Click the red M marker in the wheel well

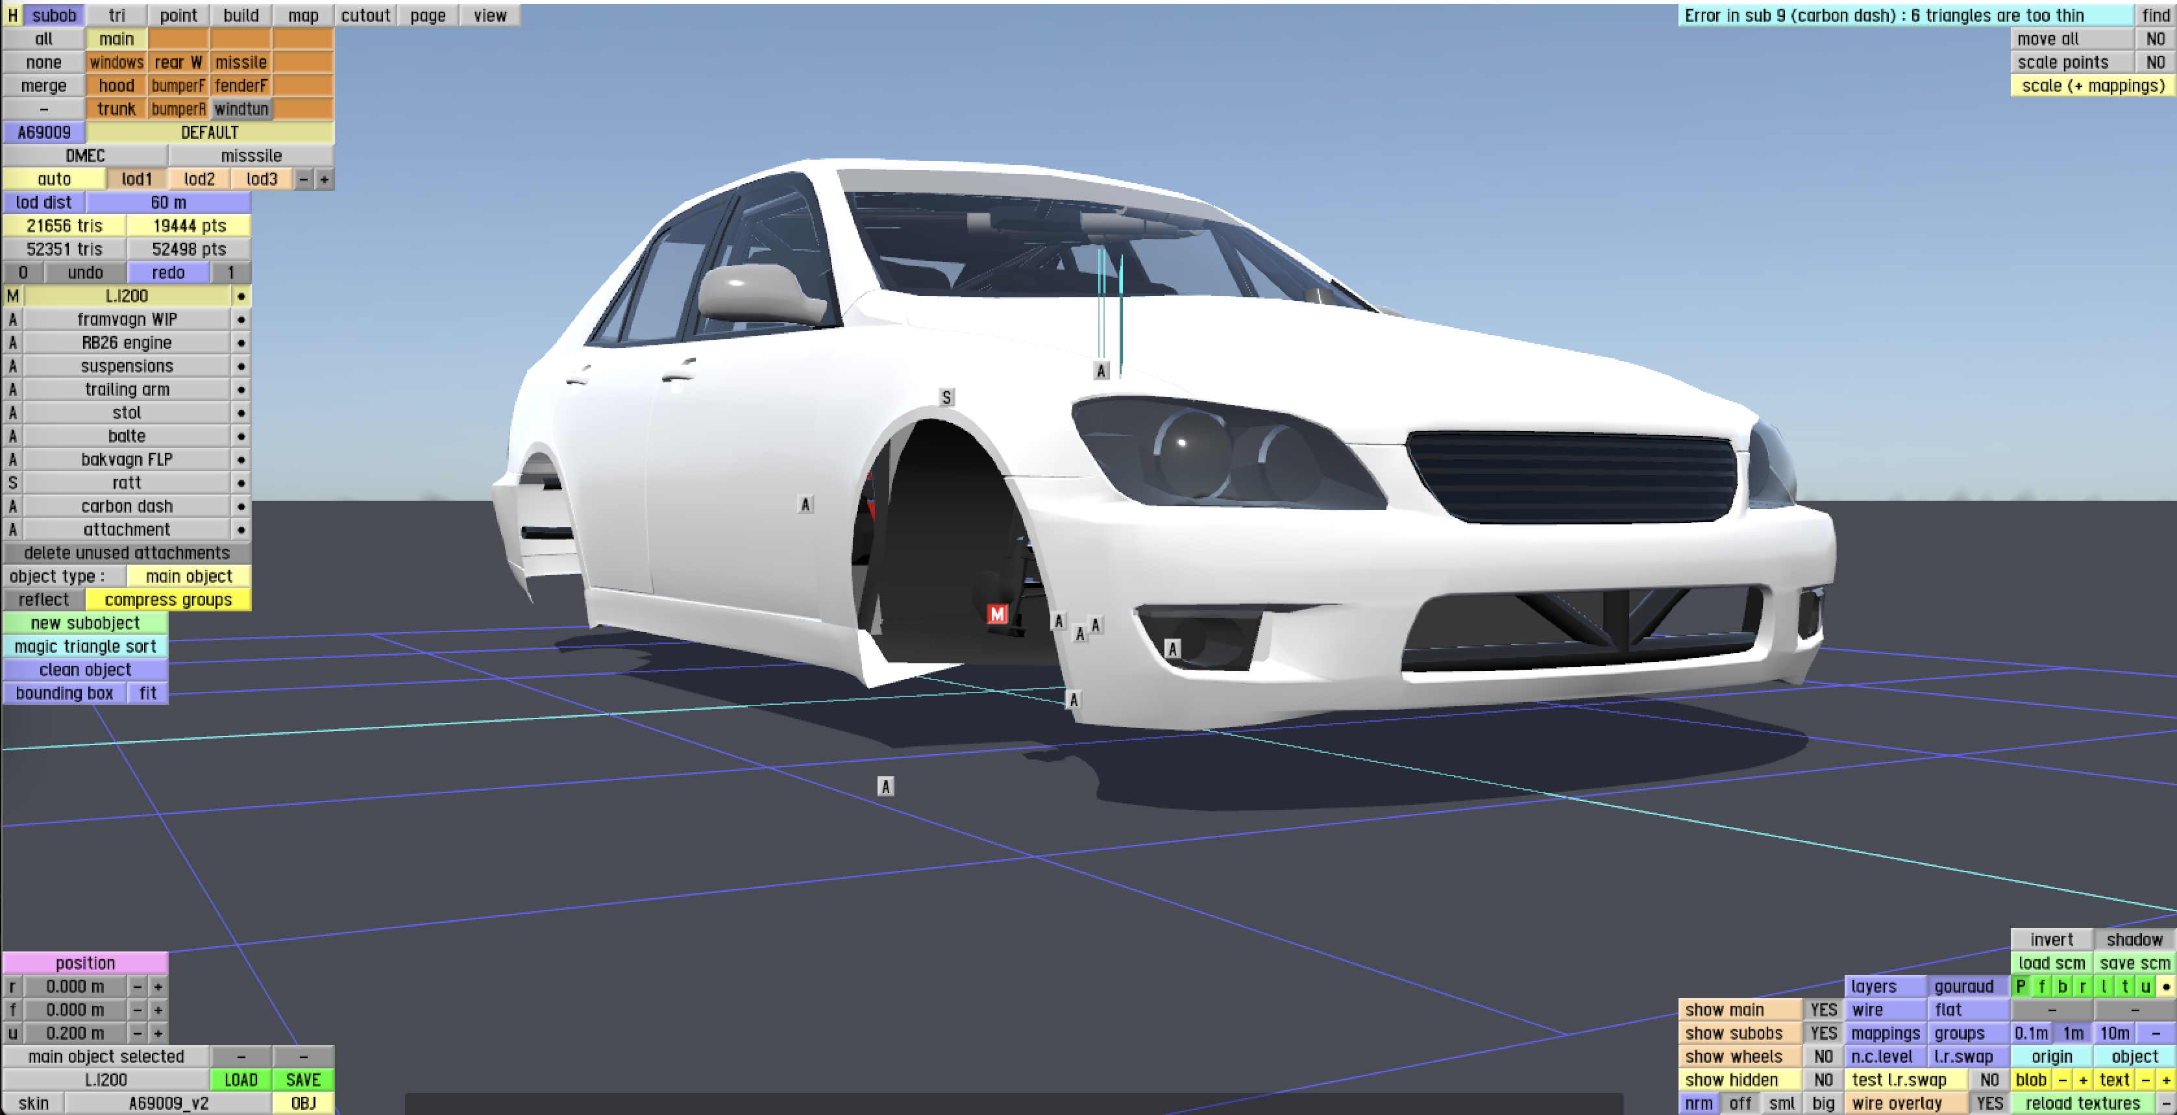pos(997,615)
